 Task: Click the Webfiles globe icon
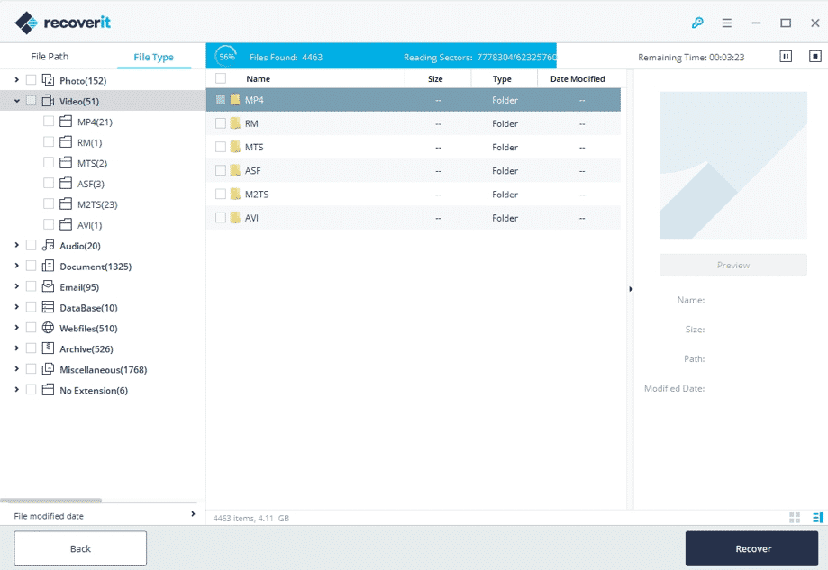(x=49, y=329)
